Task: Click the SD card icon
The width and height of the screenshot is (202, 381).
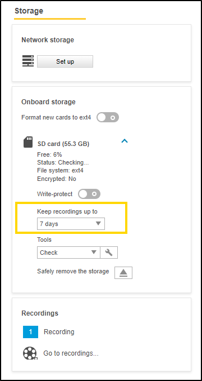Action: point(28,142)
